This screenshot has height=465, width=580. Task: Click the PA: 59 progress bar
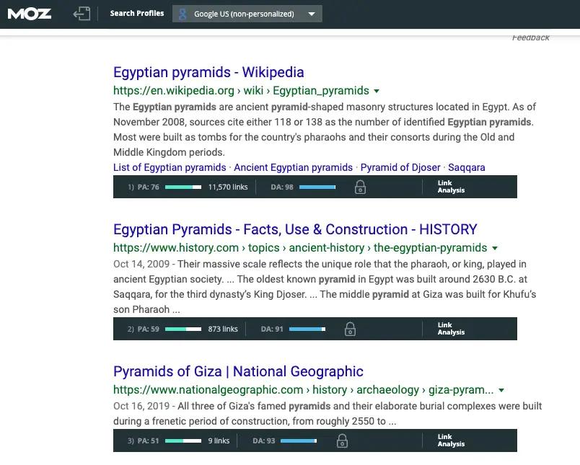click(183, 329)
